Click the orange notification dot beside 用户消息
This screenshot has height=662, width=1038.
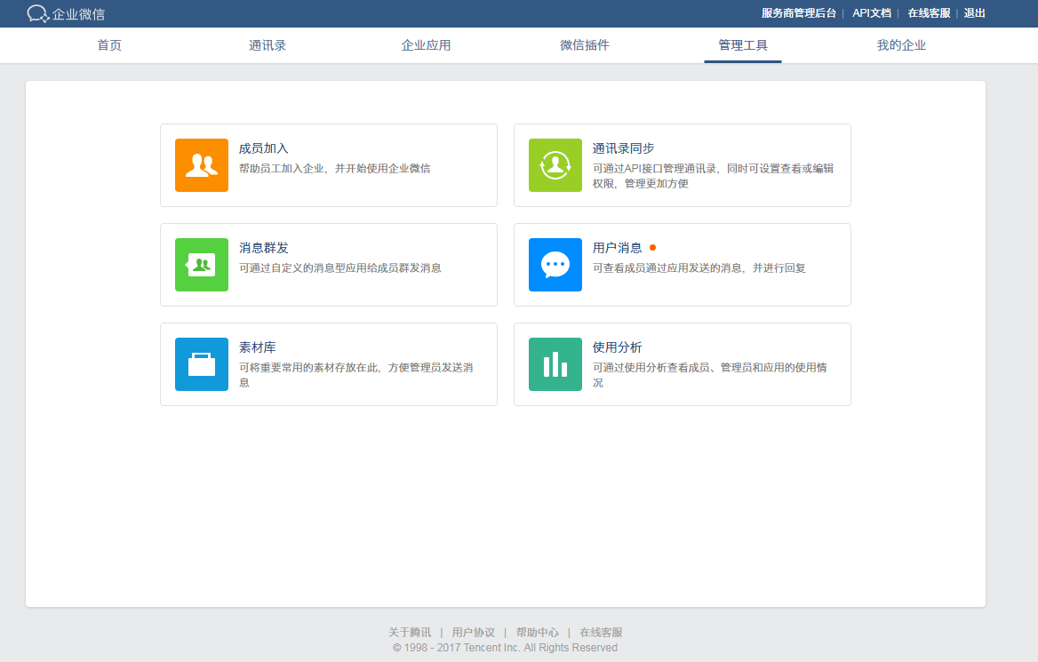click(x=652, y=248)
